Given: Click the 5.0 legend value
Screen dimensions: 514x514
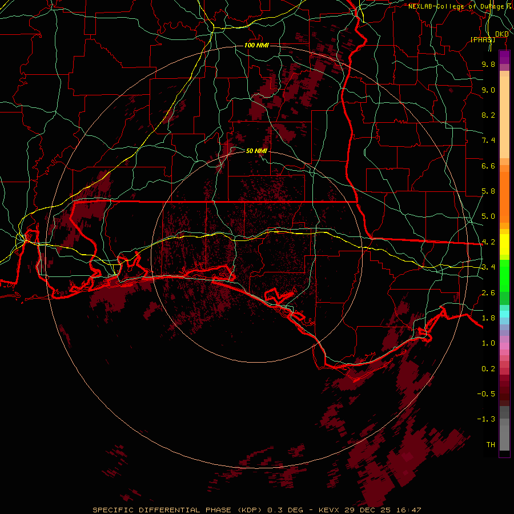Looking at the screenshot, I should click(488, 216).
